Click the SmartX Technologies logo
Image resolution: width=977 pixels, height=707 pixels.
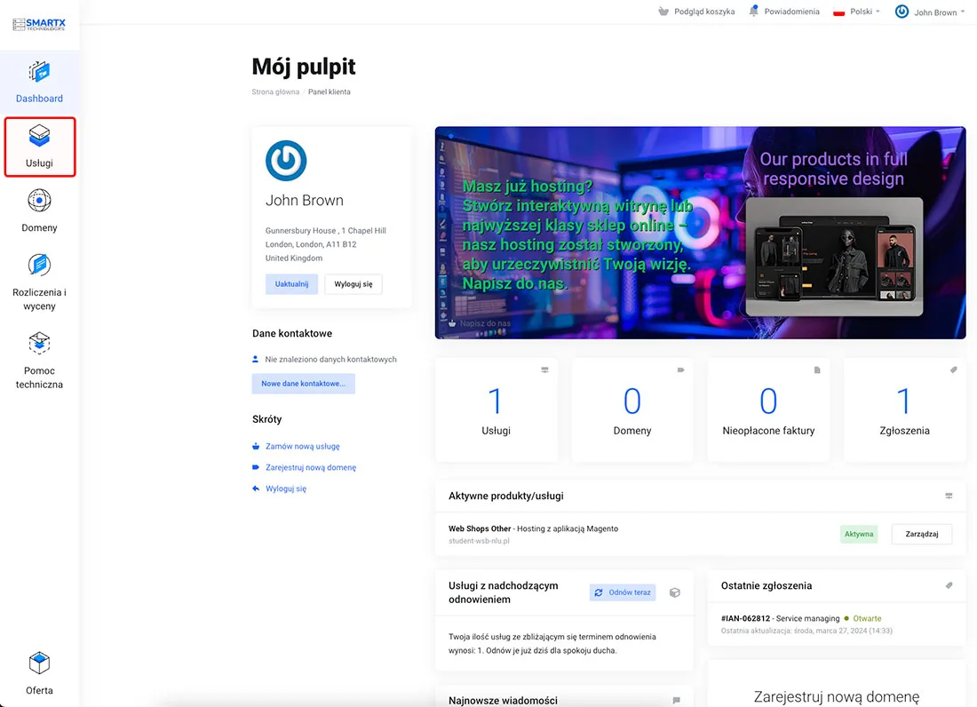pos(38,24)
